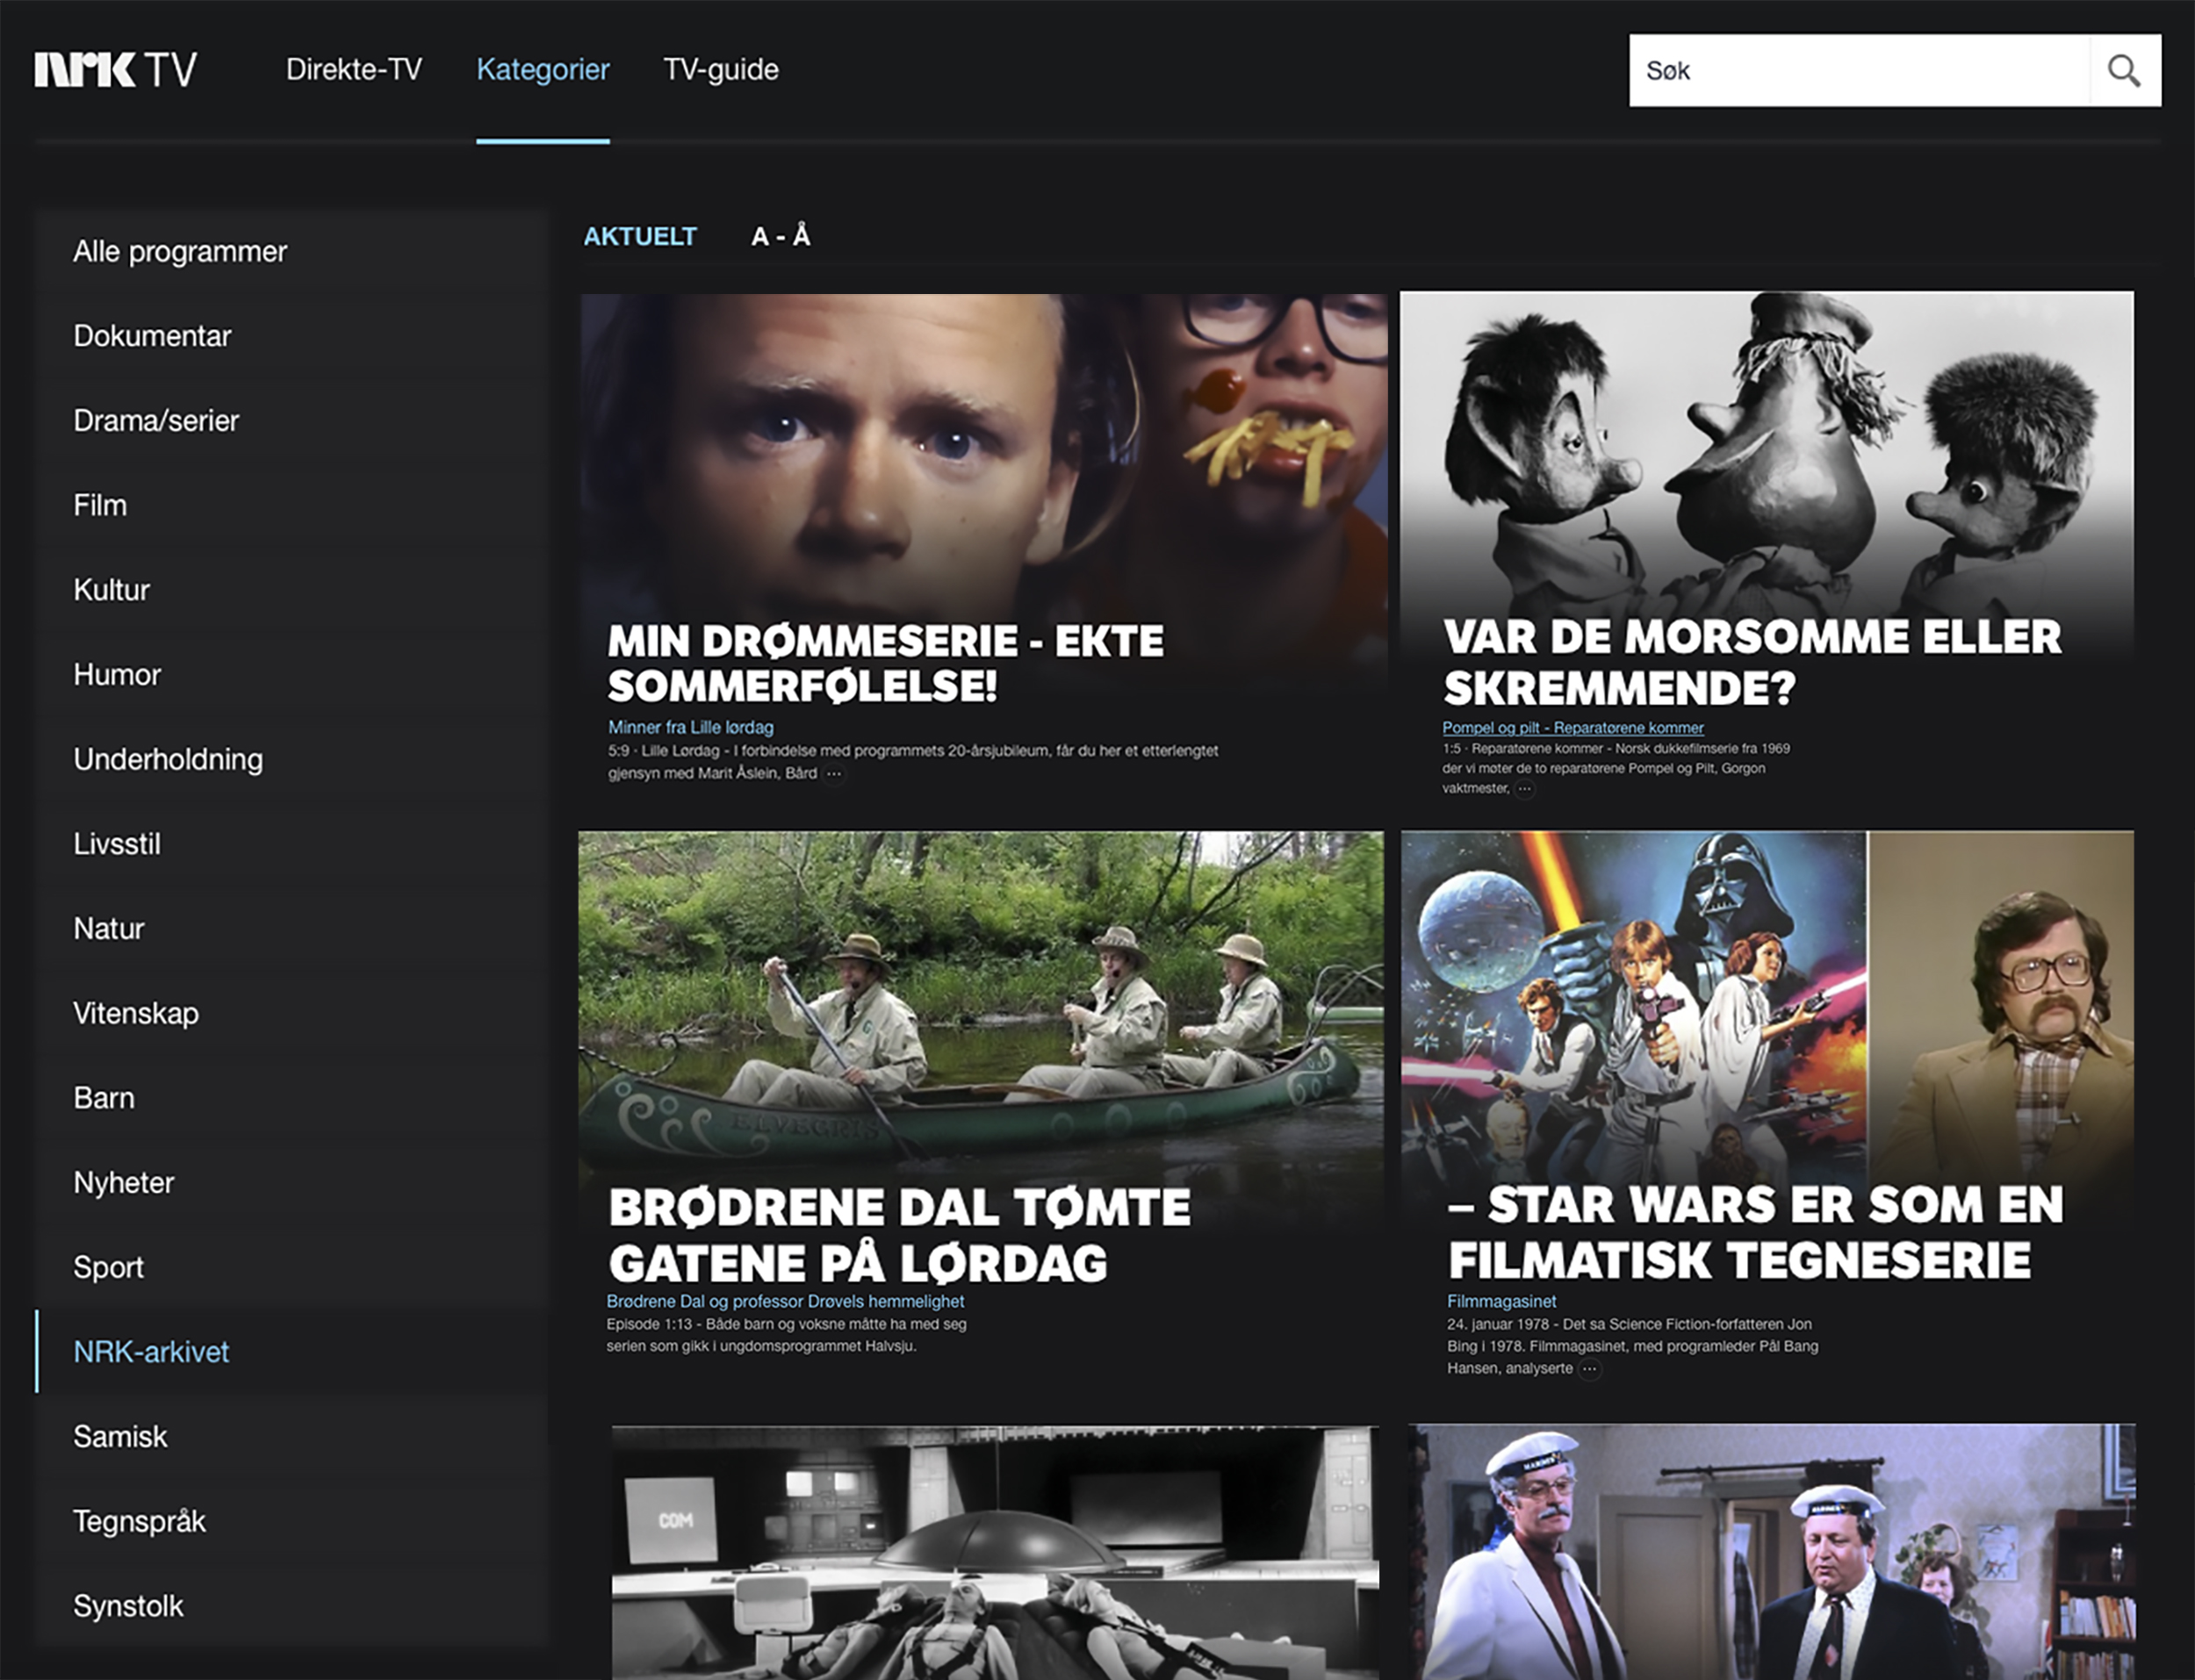The width and height of the screenshot is (2195, 1680).
Task: Select the Drama/serier category
Action: coord(292,421)
